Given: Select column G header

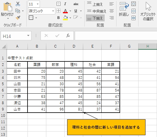Looking at the screenshot, I should [x=129, y=46].
